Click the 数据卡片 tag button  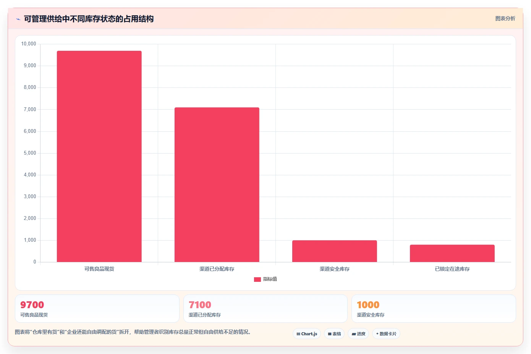[386, 334]
